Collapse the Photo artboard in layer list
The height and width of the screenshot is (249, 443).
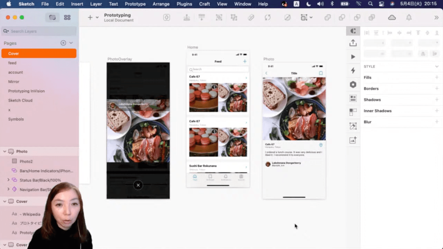[x=5, y=151]
